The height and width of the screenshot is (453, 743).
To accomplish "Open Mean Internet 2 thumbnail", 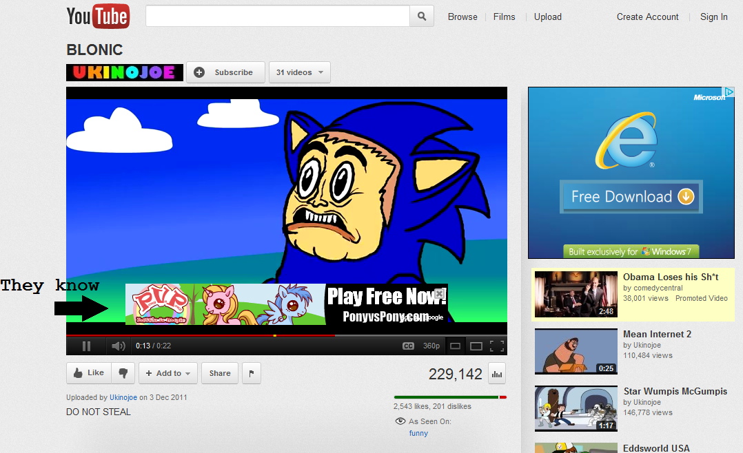I will (576, 351).
